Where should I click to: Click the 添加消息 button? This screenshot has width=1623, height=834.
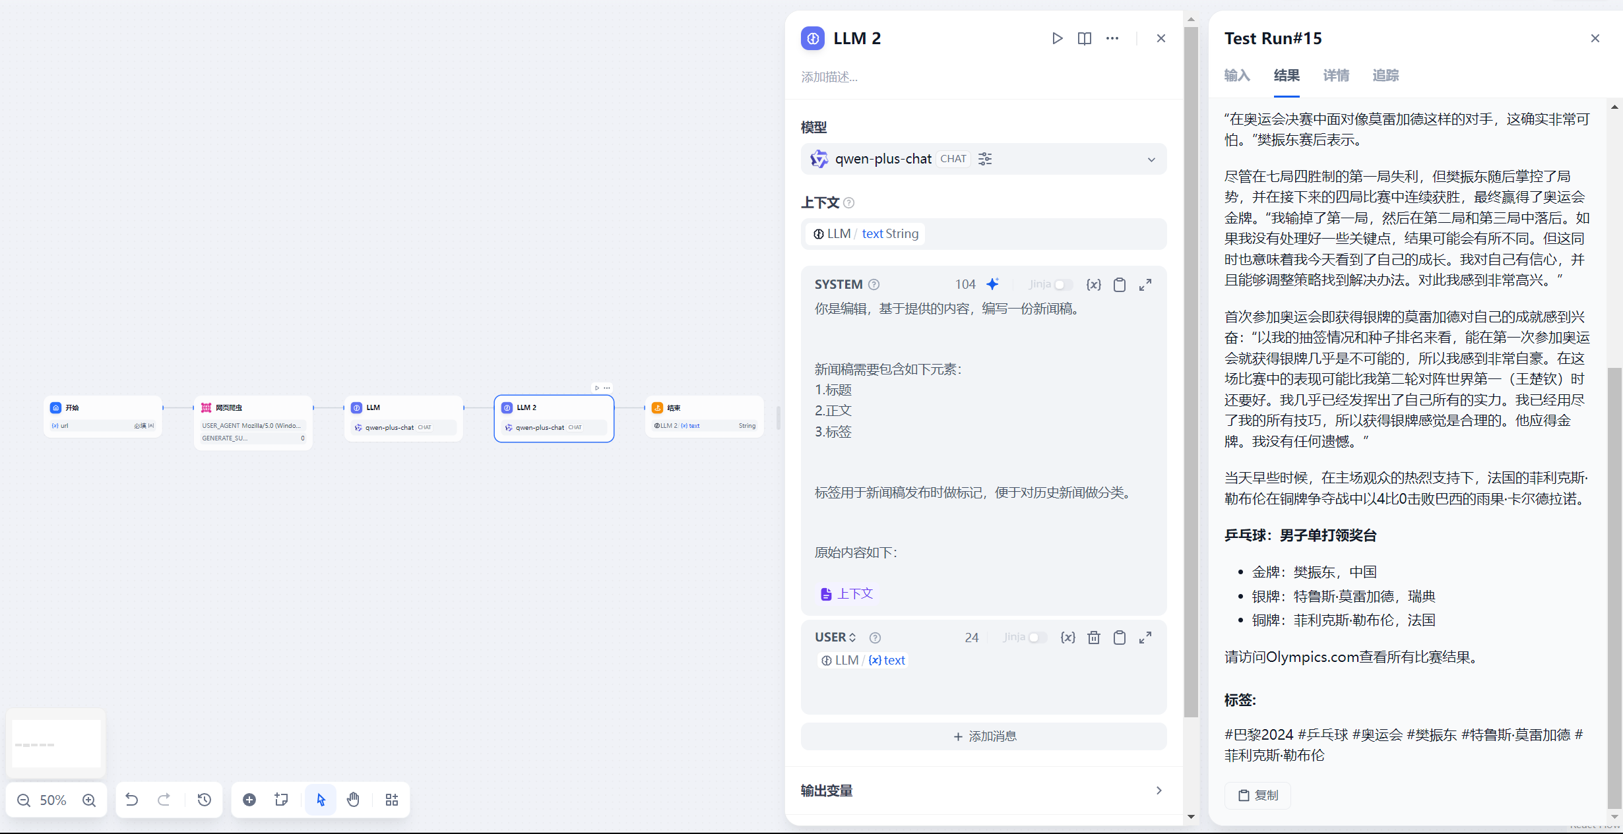click(983, 736)
